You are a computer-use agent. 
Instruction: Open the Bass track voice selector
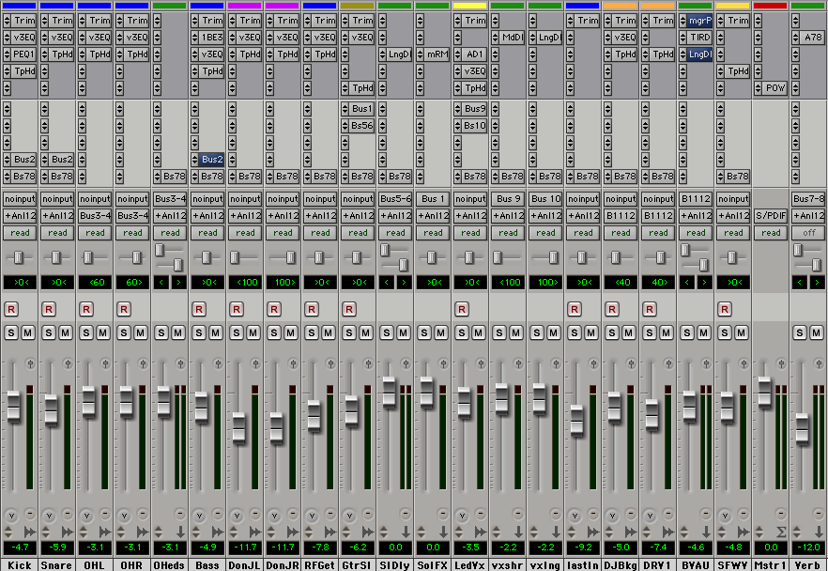[x=199, y=515]
